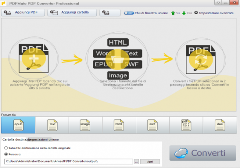Image resolution: width=240 pixels, height=168 pixels.
Task: Select the doc output format
Action: (220, 125)
